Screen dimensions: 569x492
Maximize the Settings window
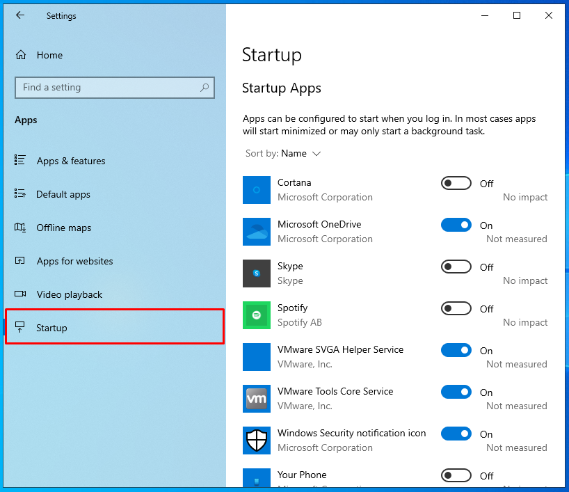click(x=517, y=15)
